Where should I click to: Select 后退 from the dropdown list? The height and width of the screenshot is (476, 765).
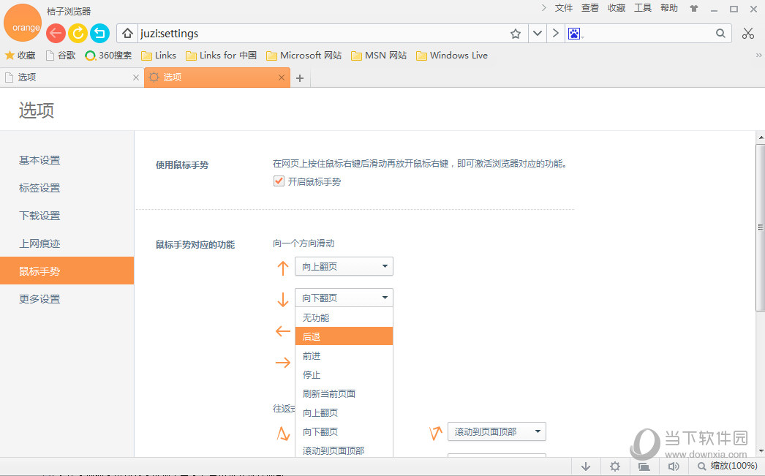(344, 336)
